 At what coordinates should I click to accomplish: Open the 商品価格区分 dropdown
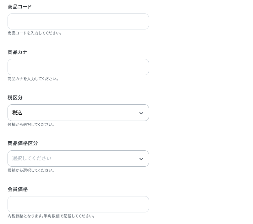(x=78, y=159)
